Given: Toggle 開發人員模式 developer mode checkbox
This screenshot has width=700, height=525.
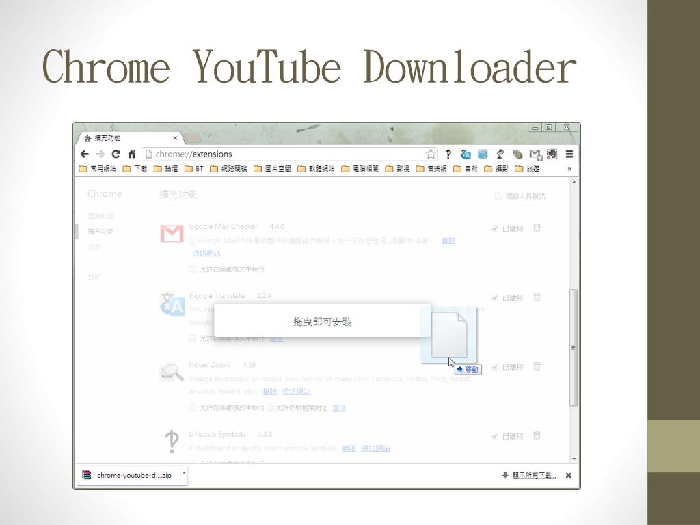Looking at the screenshot, I should pos(498,196).
